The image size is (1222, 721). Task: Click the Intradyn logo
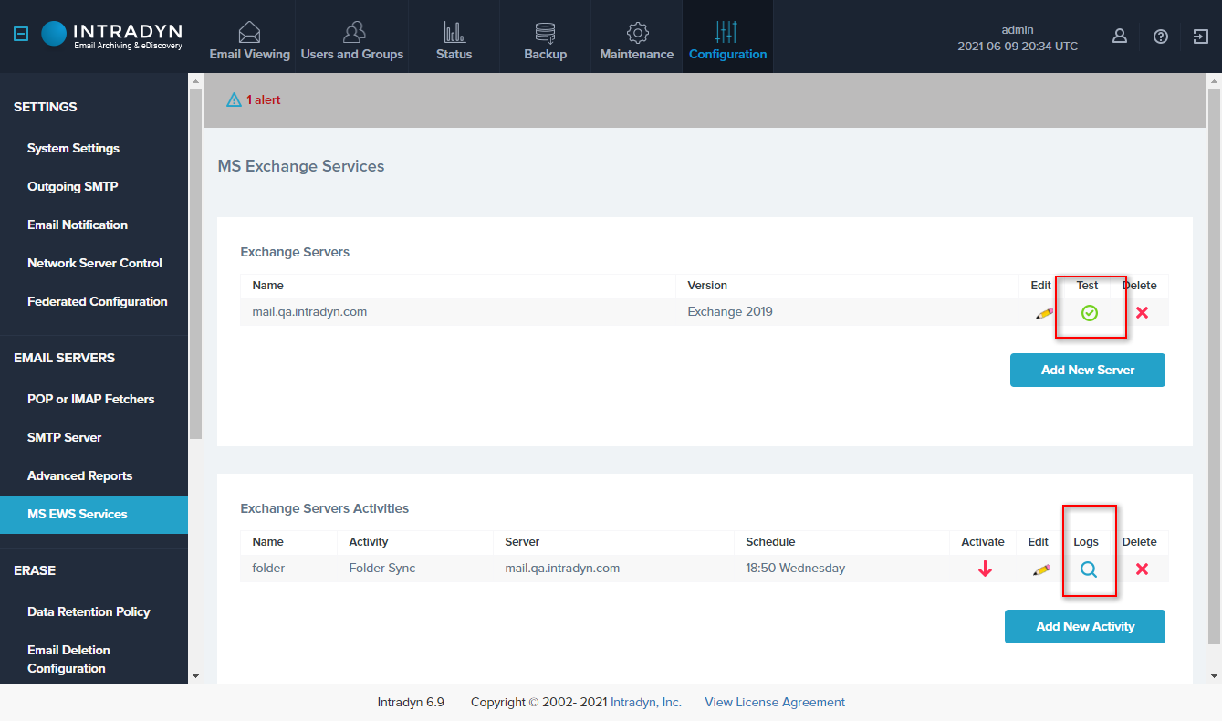111,35
